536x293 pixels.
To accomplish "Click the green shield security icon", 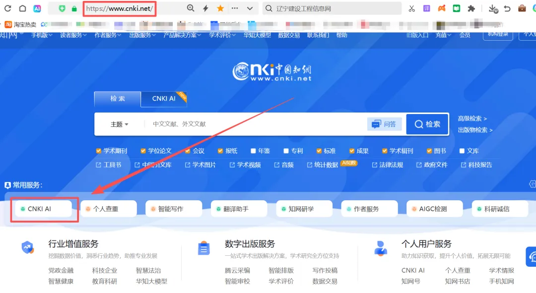I will (62, 8).
